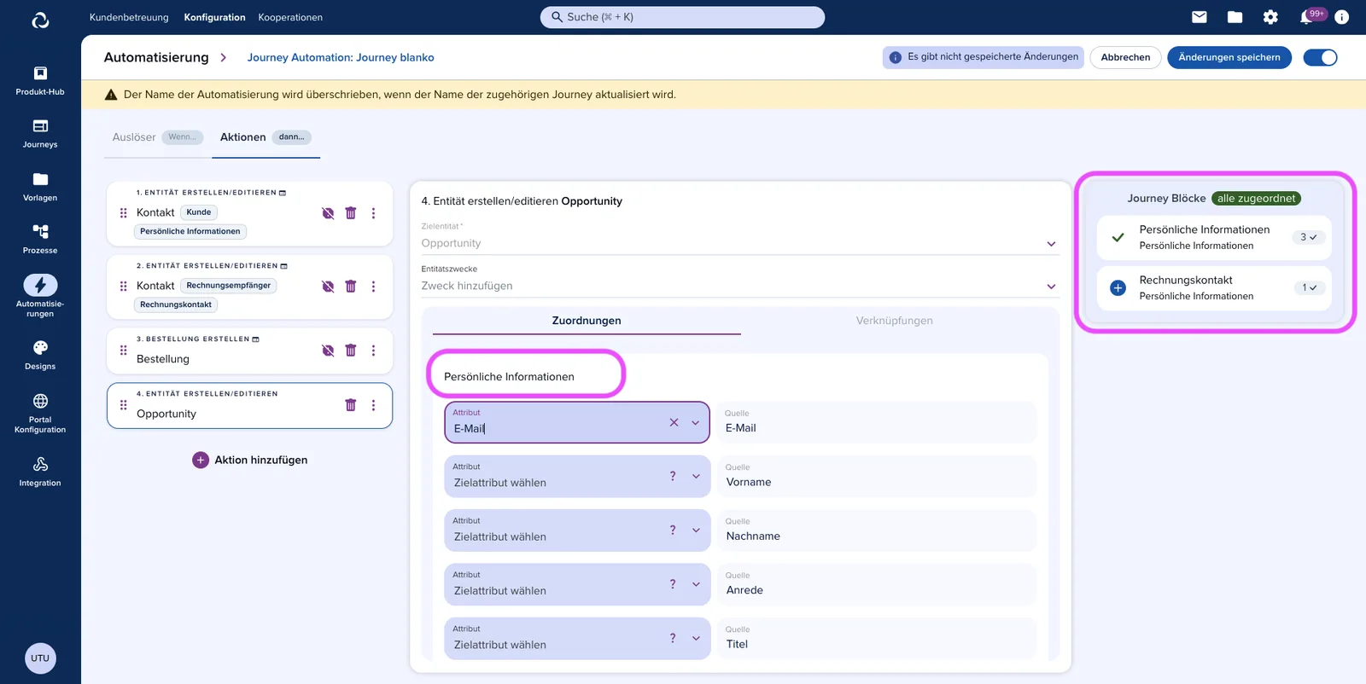Open the info icon in top bar
Image resolution: width=1366 pixels, height=684 pixels.
pyautogui.click(x=1341, y=17)
